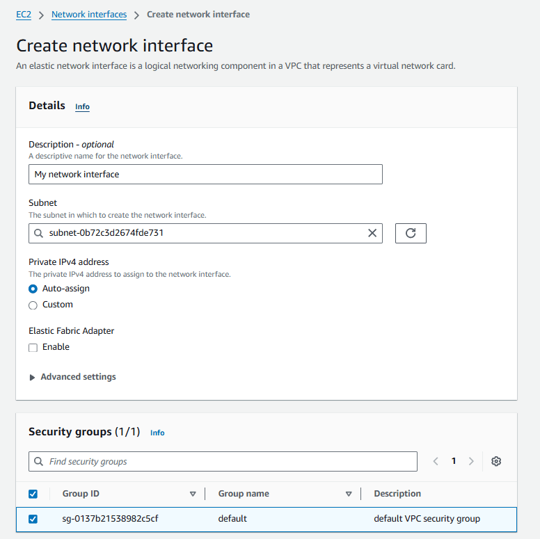Open security groups table settings gear

(x=496, y=461)
